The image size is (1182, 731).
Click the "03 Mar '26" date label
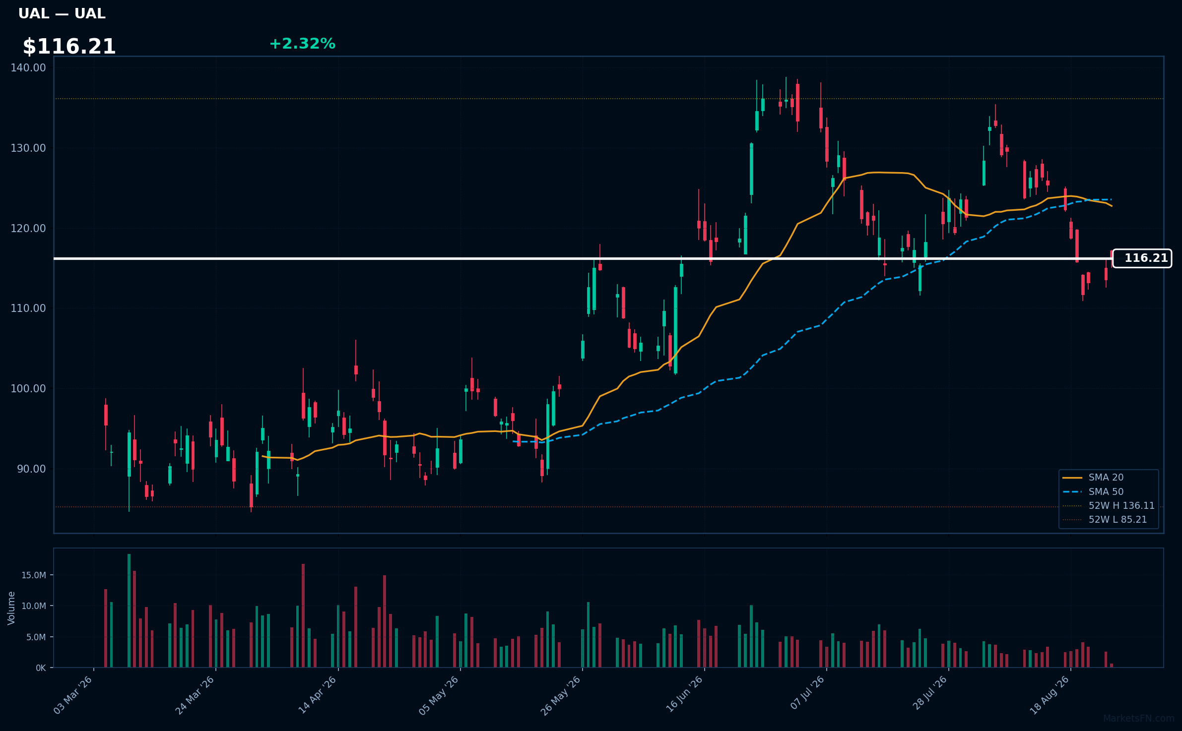tap(73, 695)
